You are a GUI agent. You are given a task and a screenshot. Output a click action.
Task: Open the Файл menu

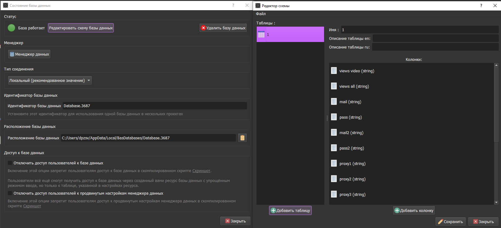pyautogui.click(x=261, y=14)
